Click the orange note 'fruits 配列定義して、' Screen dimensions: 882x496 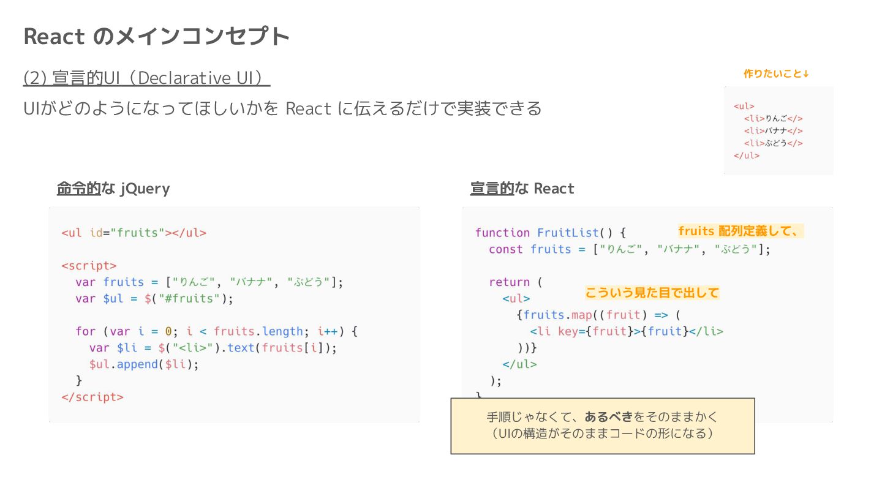[x=740, y=231]
